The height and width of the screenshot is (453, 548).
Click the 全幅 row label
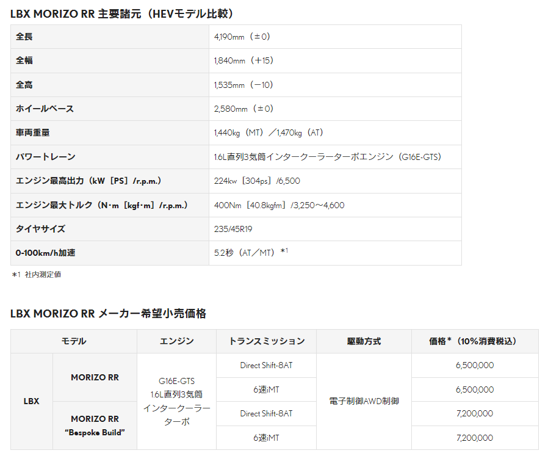click(x=24, y=60)
